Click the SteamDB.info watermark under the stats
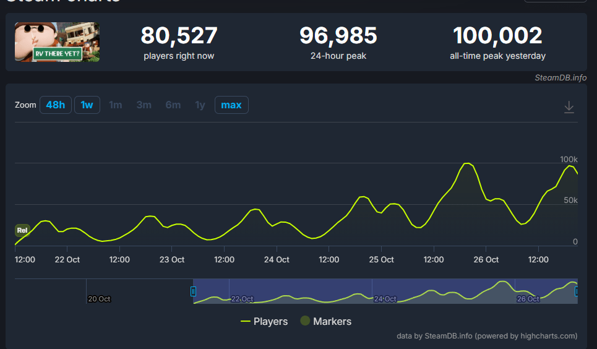597x349 pixels. [x=560, y=77]
